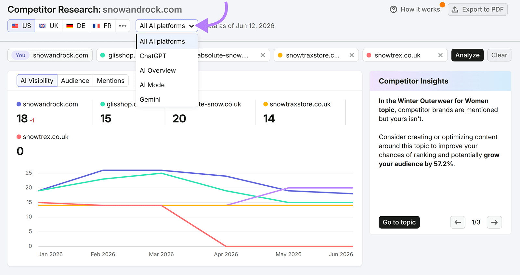
Task: Open the Mentions tab
Action: [110, 81]
